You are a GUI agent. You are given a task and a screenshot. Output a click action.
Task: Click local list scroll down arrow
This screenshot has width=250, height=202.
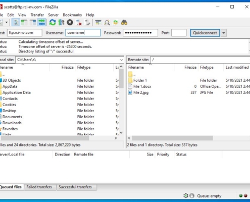pos(121,133)
